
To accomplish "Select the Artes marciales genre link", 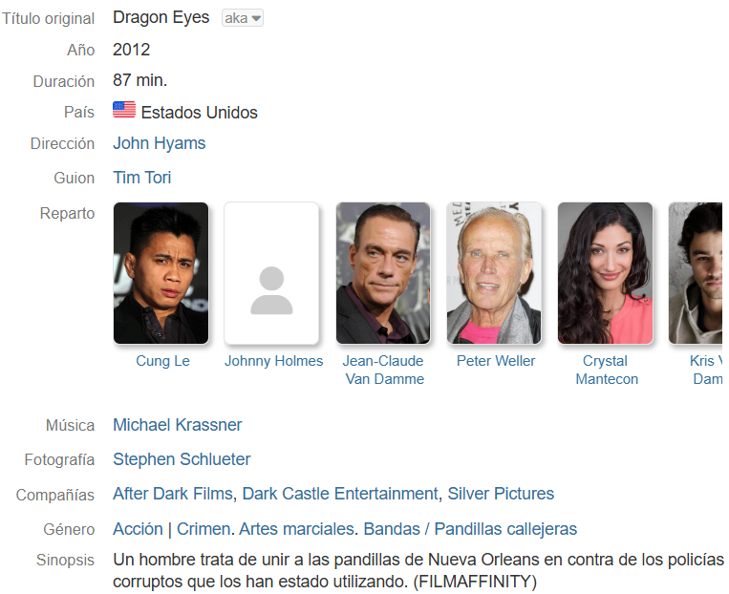I will point(296,529).
